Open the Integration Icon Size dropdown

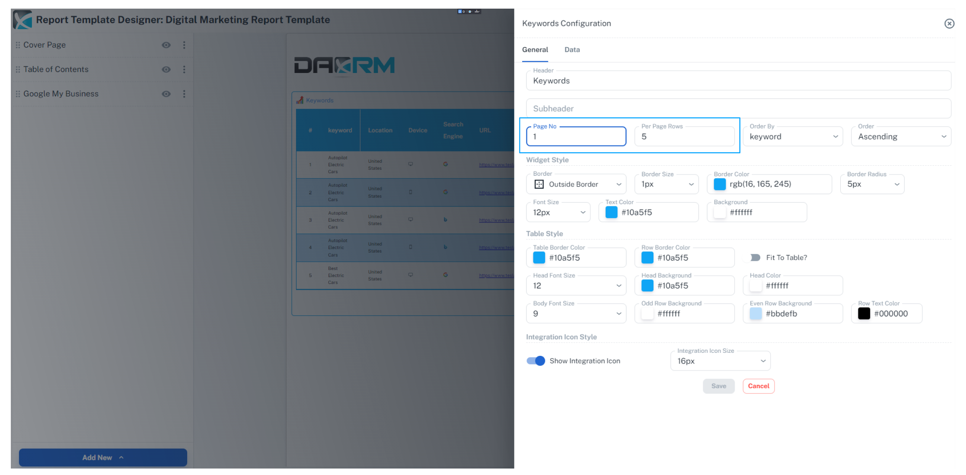720,361
